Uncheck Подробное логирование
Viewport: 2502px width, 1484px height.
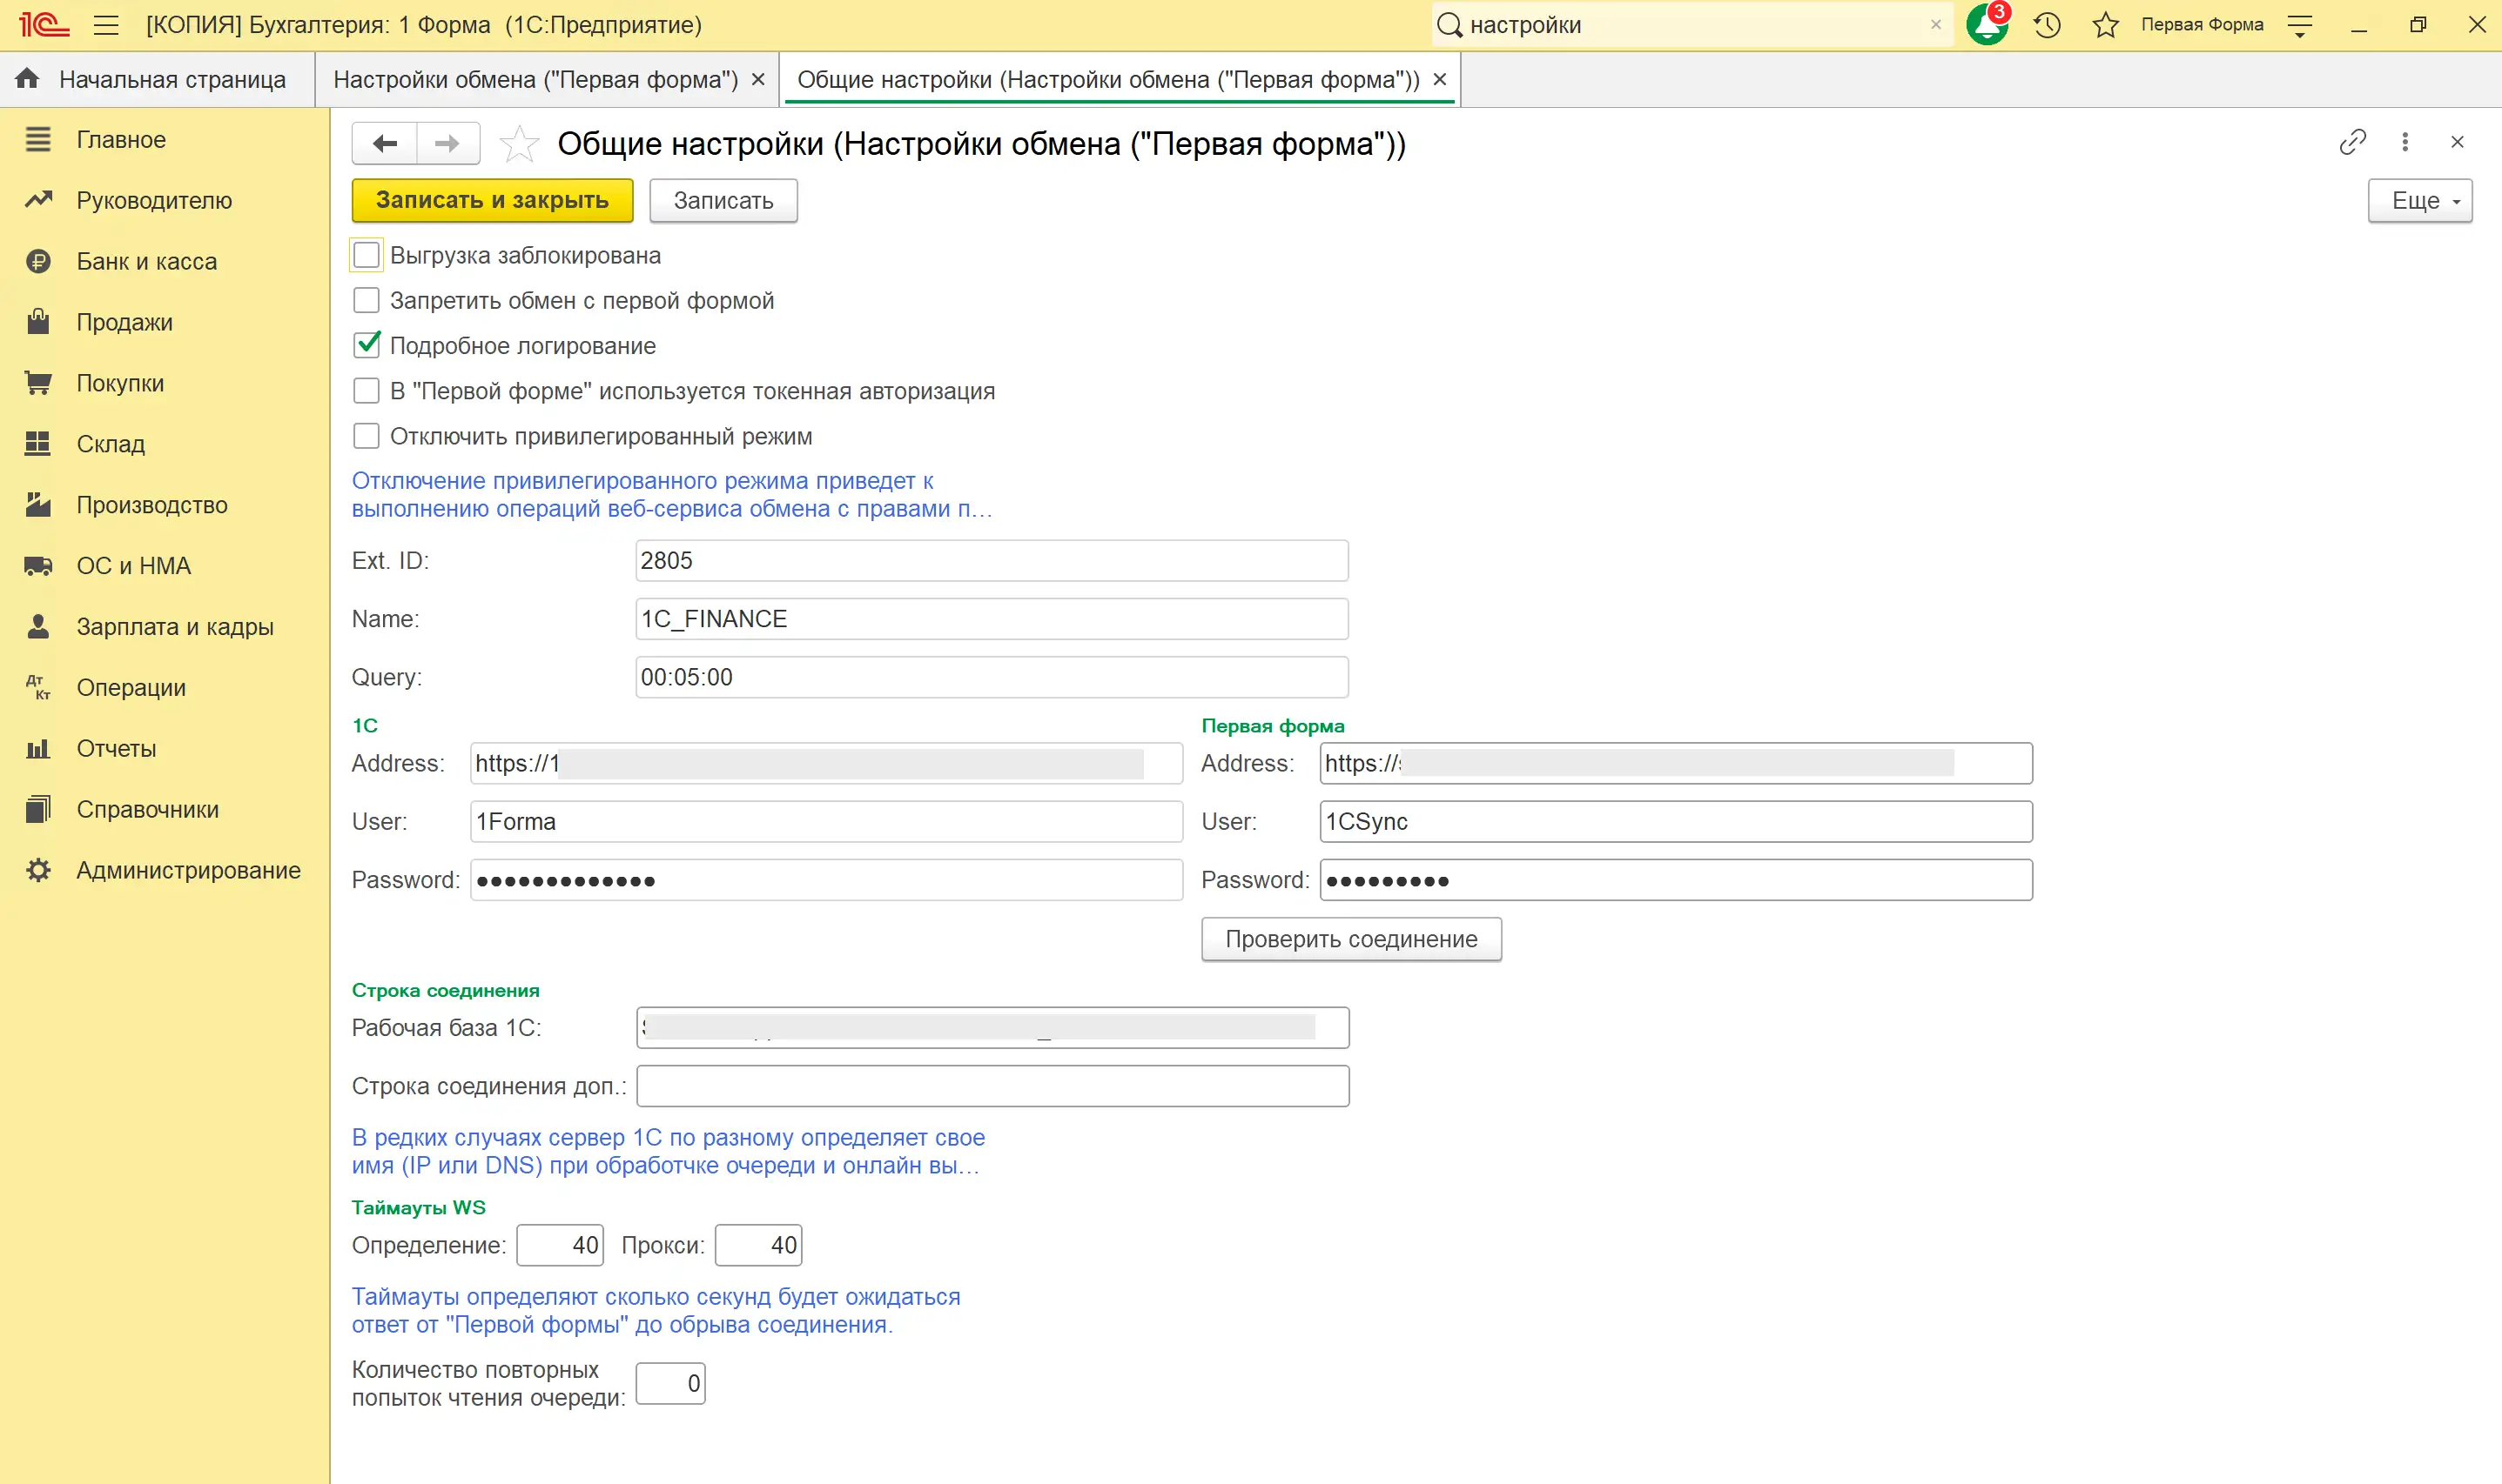(x=367, y=346)
